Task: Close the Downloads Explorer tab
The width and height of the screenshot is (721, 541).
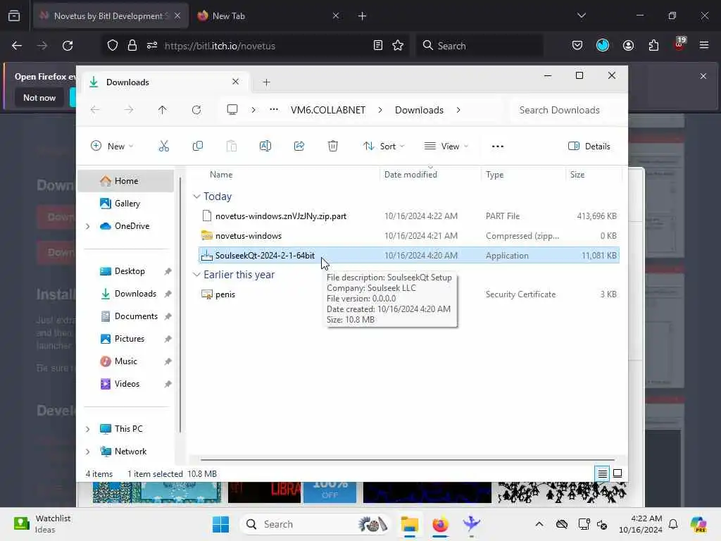Action: pos(235,82)
